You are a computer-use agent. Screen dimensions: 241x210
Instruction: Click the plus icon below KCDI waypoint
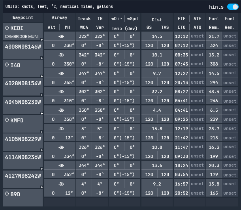click(41, 39)
